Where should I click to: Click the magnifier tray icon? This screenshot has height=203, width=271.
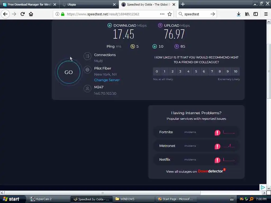pos(251,199)
